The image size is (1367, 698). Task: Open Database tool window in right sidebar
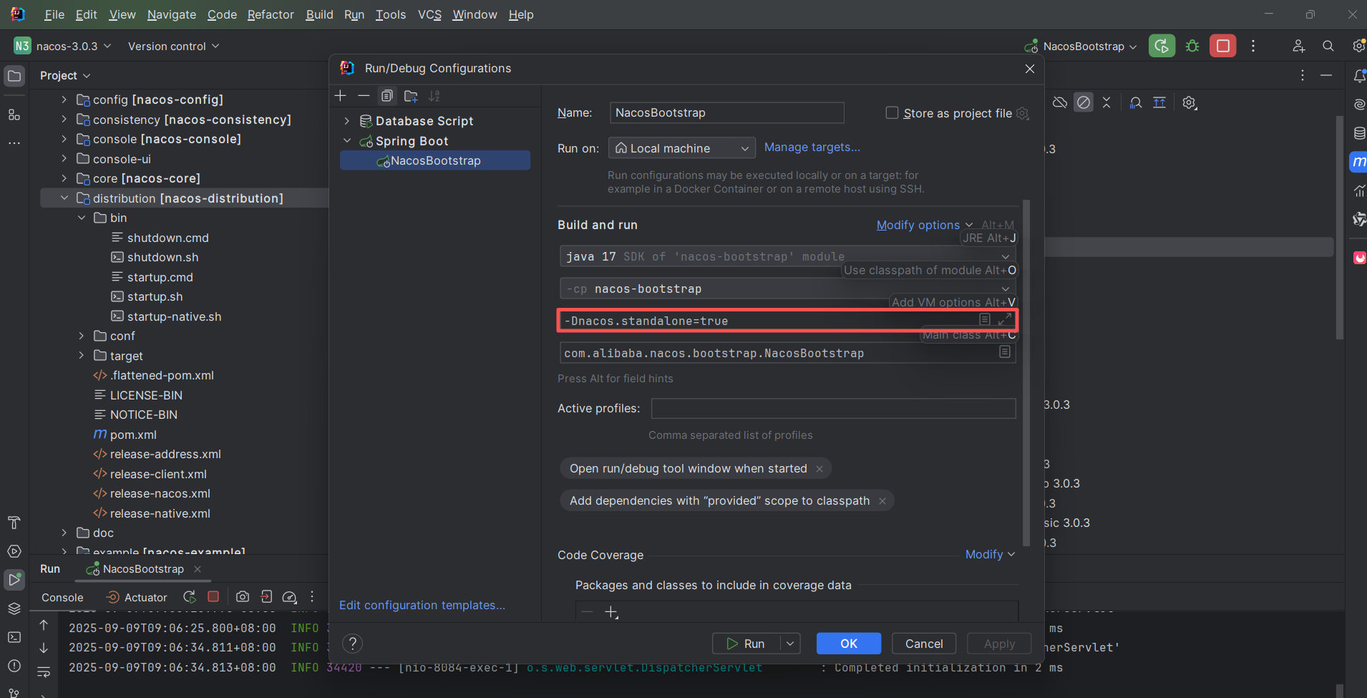click(x=1359, y=133)
